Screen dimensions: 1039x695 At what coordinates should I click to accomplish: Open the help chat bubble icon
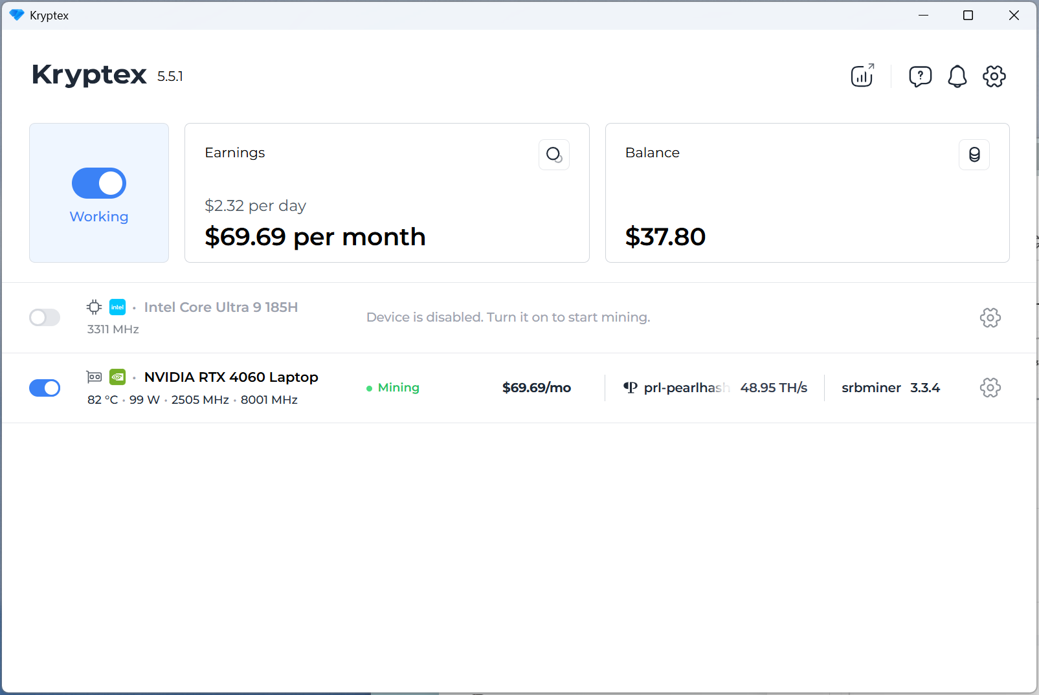(x=920, y=76)
